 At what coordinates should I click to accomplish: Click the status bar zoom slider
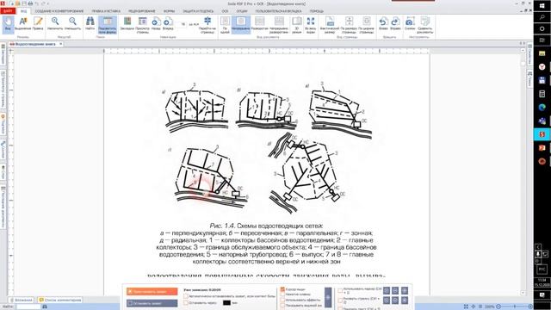point(515,307)
